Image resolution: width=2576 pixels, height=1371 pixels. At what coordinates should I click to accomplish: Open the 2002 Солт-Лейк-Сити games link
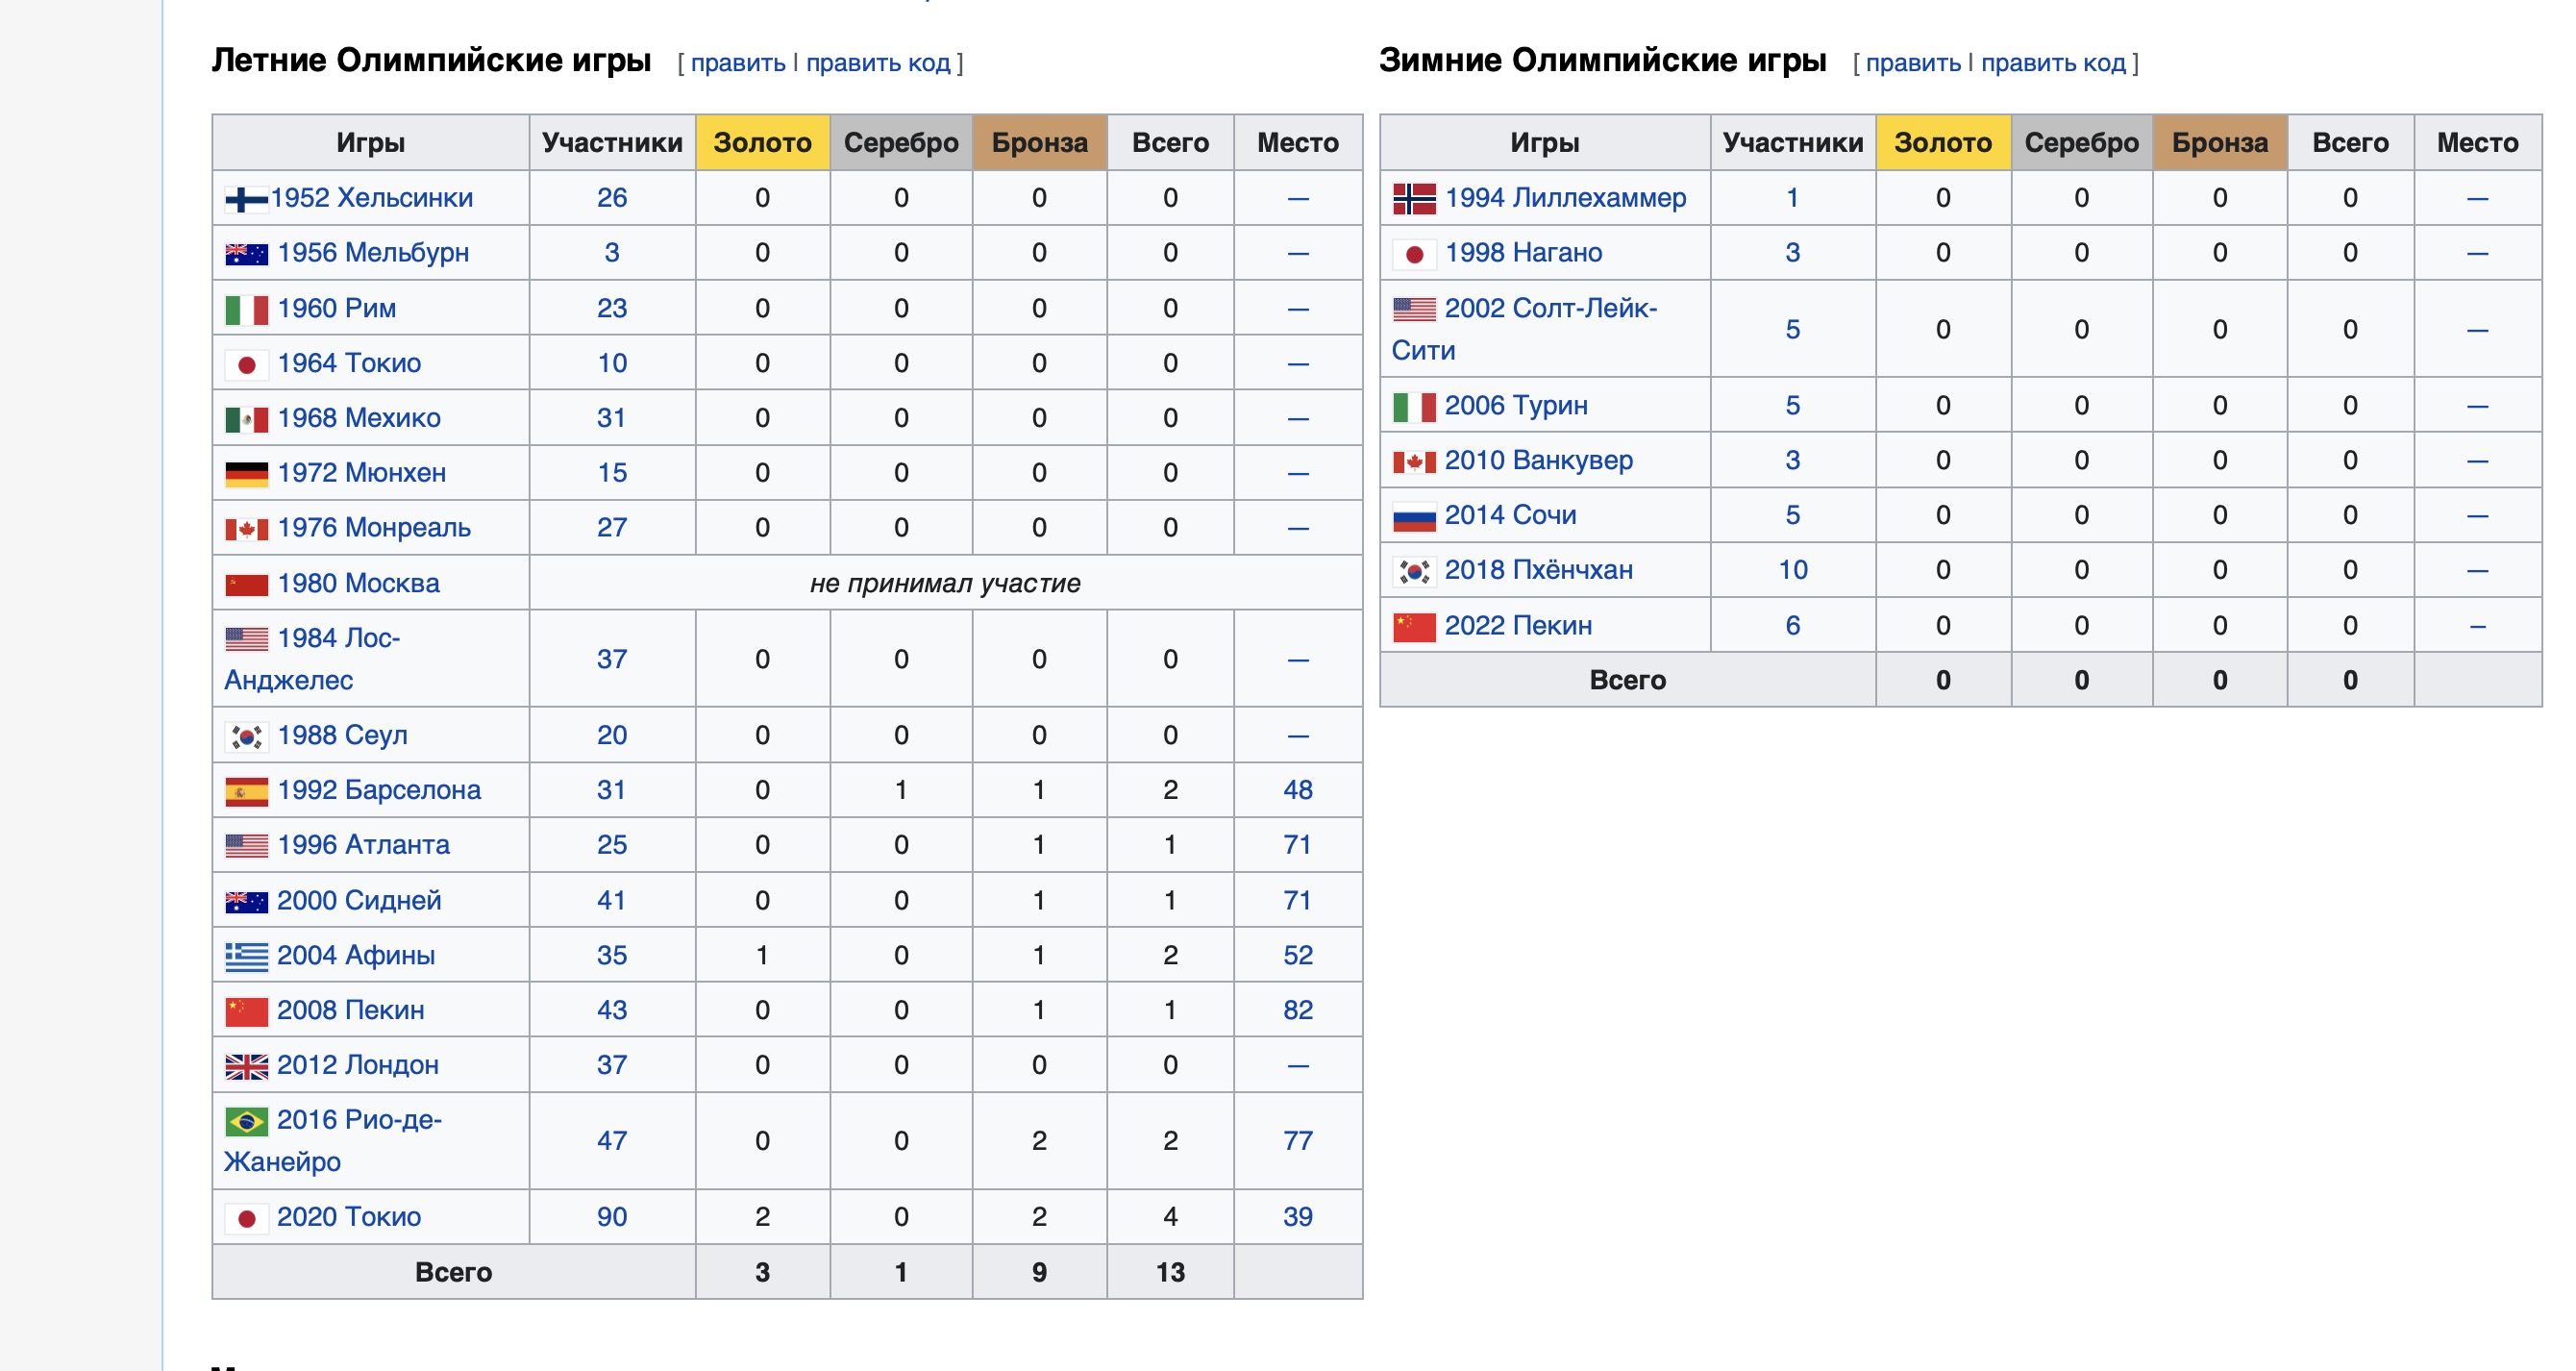point(1524,329)
